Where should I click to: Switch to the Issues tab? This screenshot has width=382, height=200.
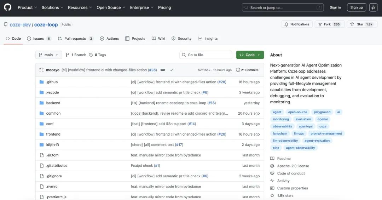[39, 39]
